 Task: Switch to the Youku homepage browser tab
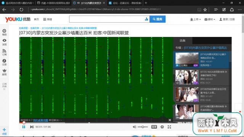click(54, 3)
